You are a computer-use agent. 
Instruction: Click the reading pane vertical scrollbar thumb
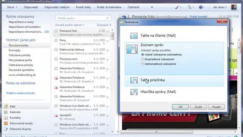[x=239, y=48]
